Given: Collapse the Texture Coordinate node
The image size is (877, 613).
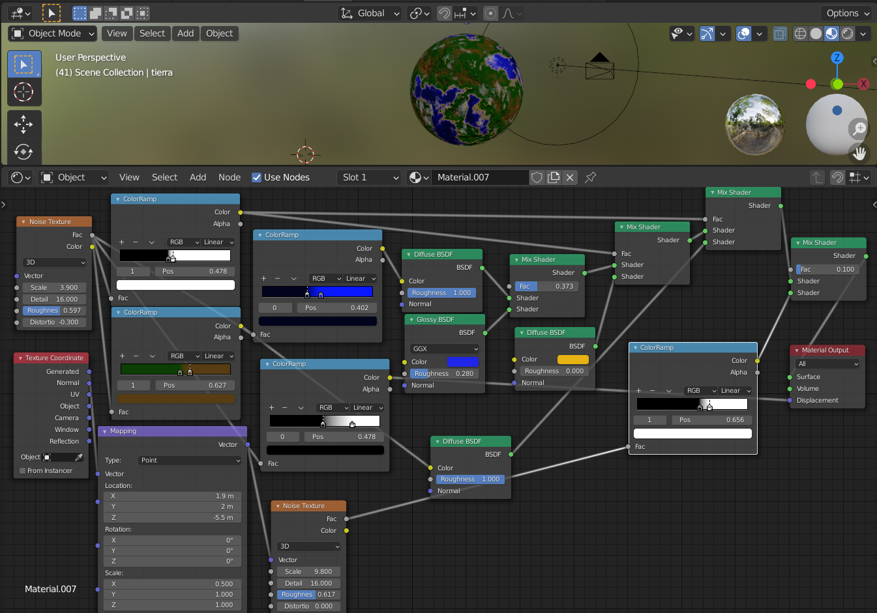Looking at the screenshot, I should coord(20,358).
